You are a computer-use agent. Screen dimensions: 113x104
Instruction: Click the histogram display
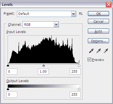tap(44, 49)
